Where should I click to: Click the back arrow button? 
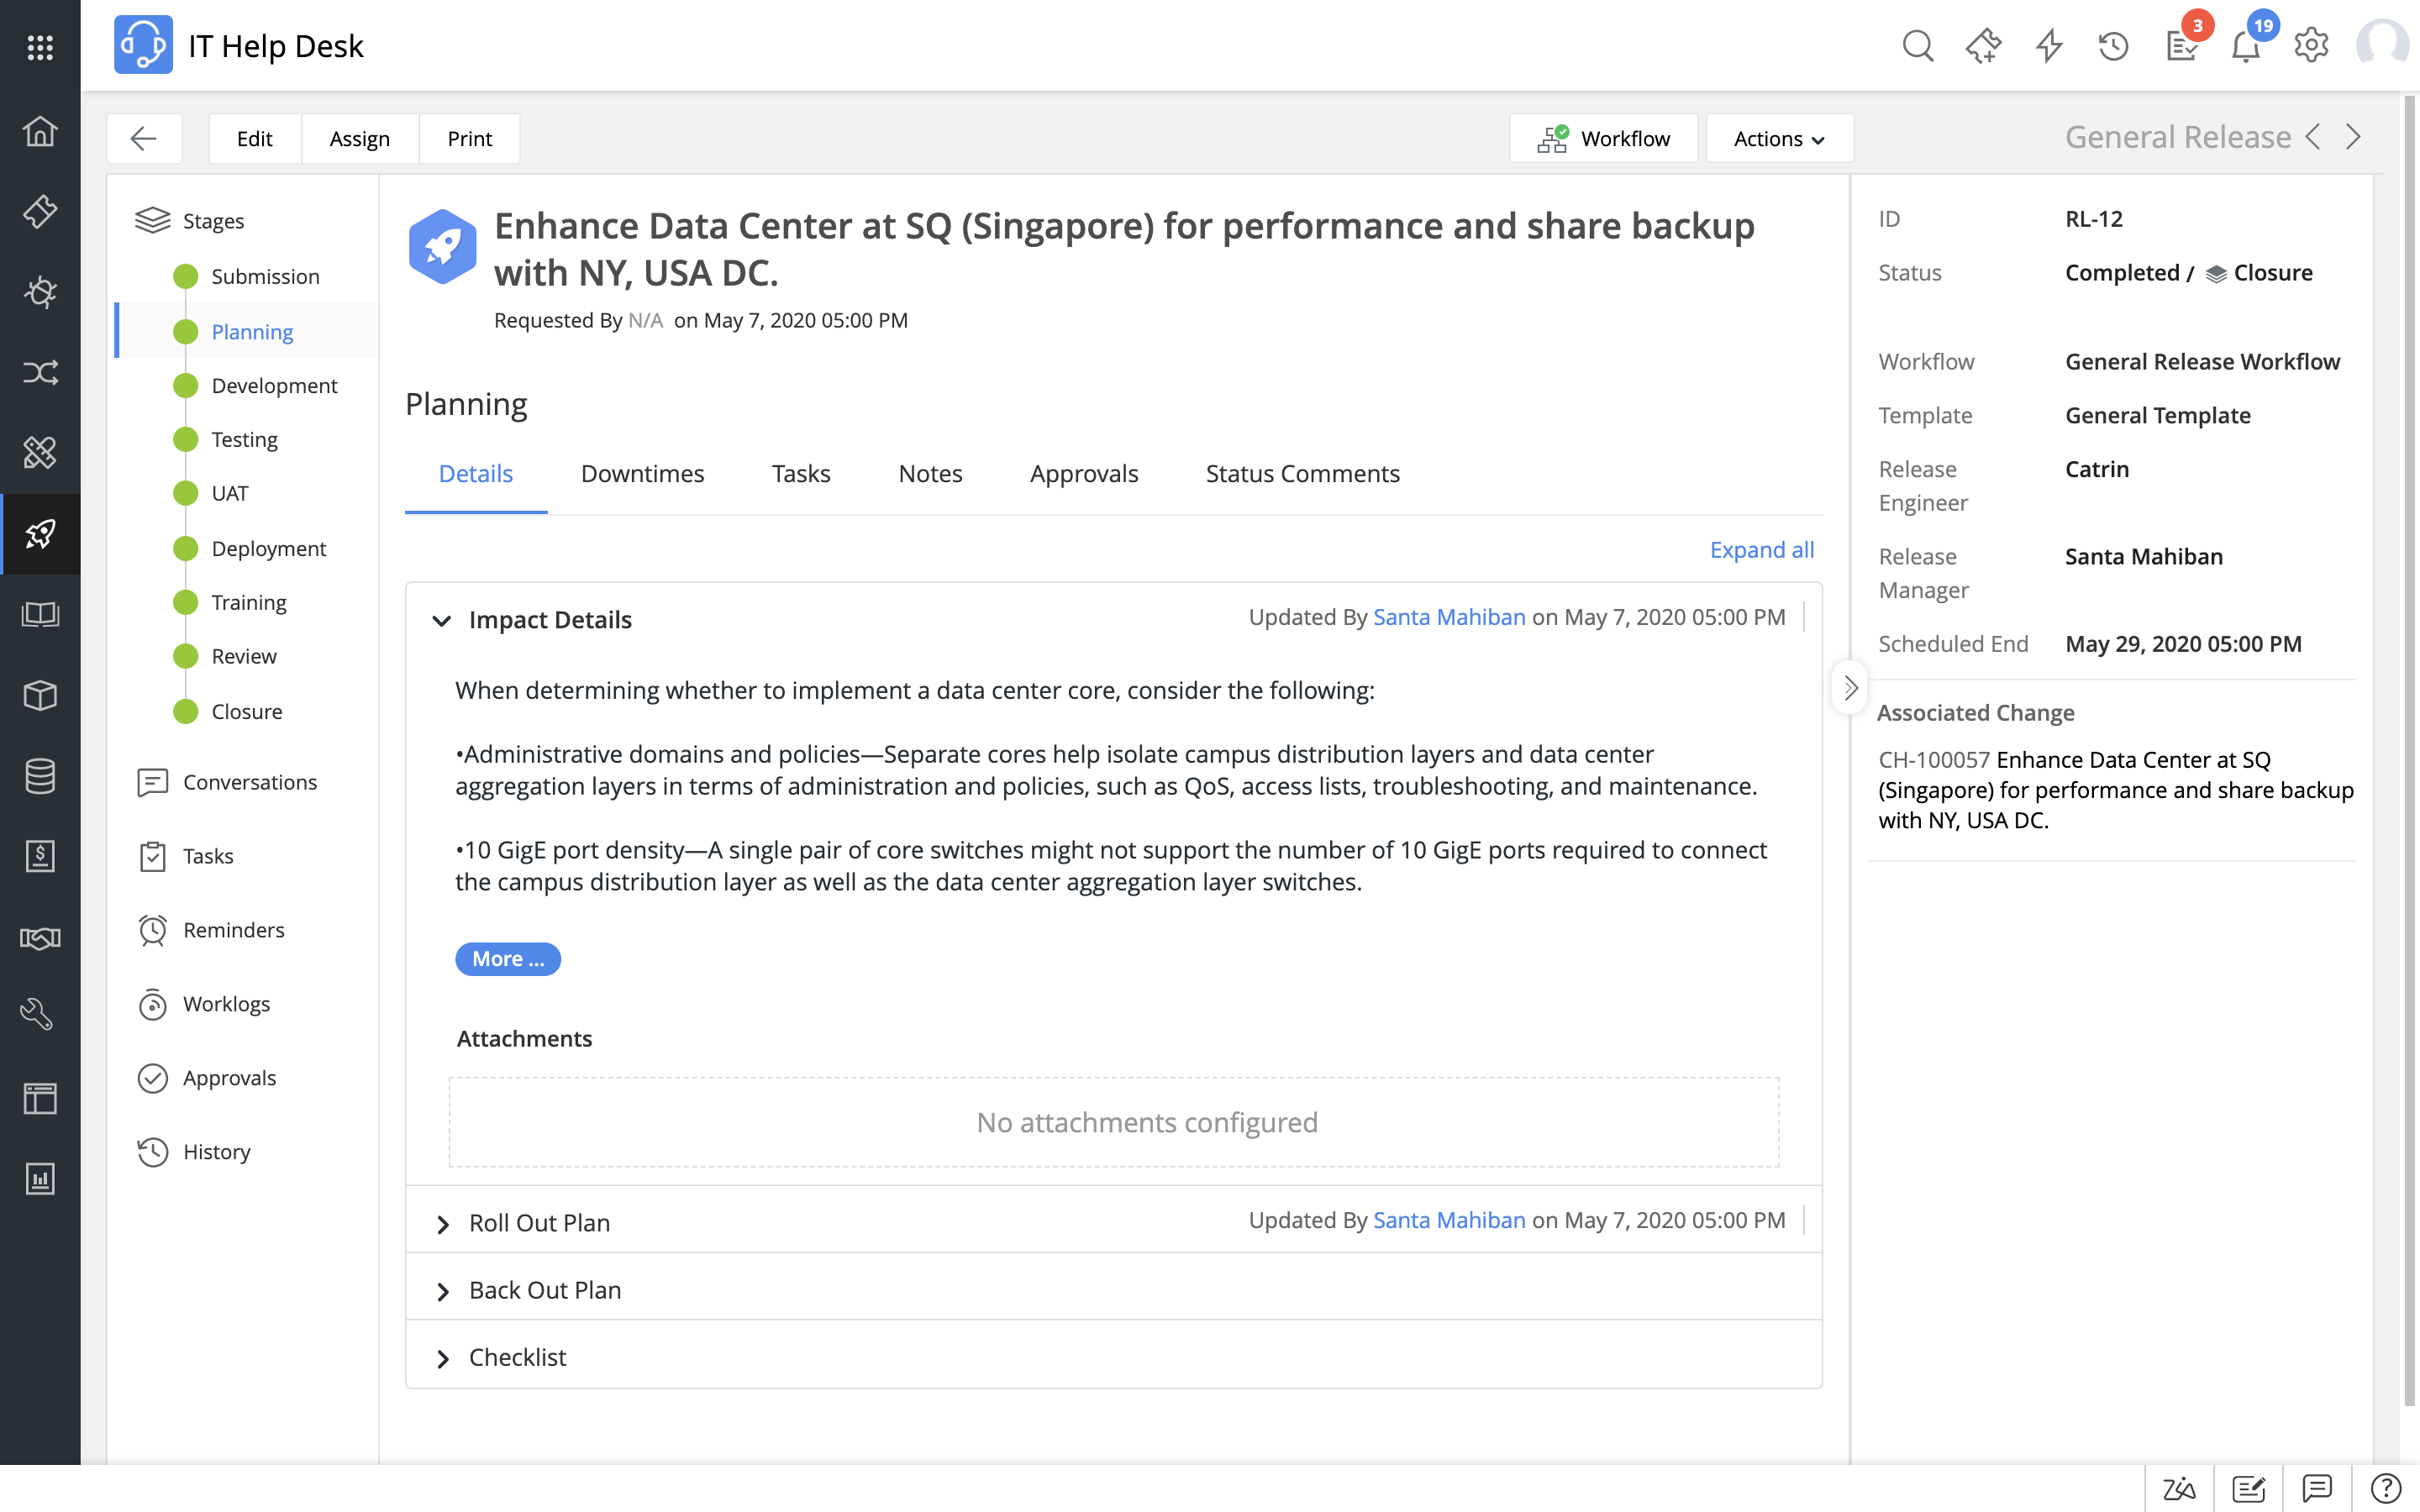[144, 138]
